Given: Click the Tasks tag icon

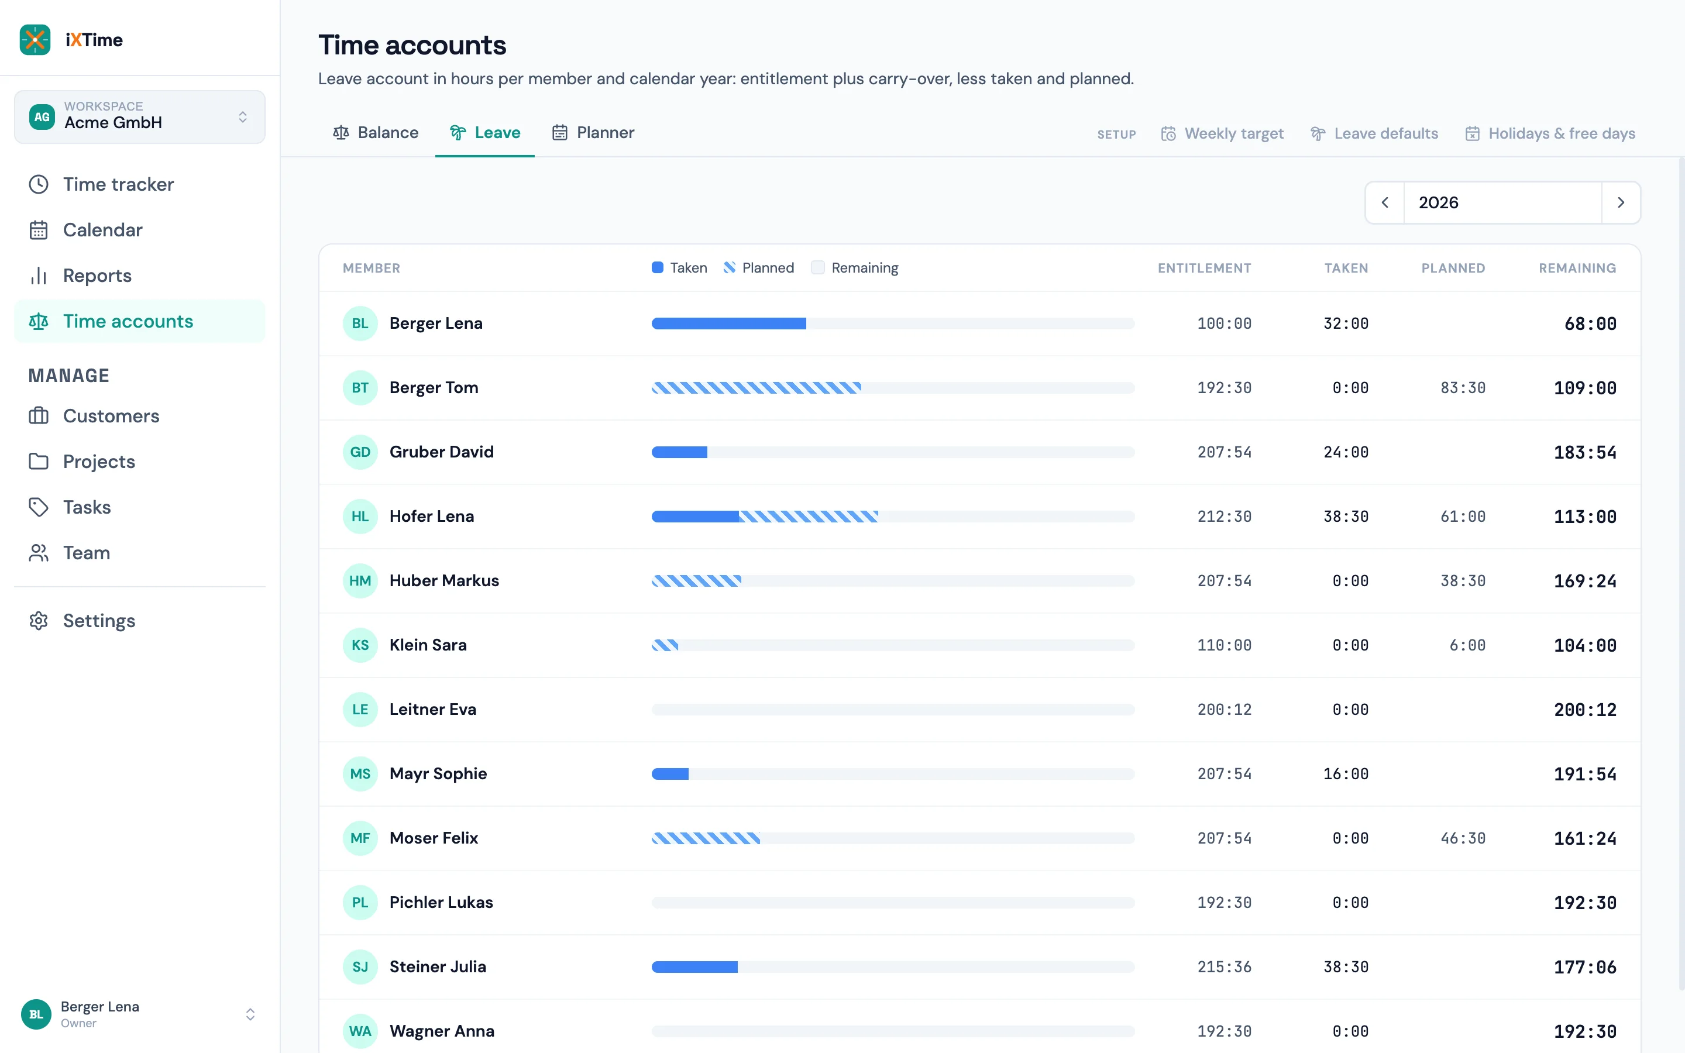Looking at the screenshot, I should coord(38,507).
